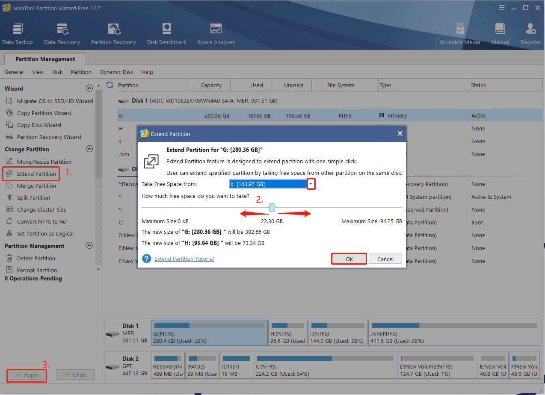Open the Help menu
Image resolution: width=545 pixels, height=395 pixels.
pos(147,72)
